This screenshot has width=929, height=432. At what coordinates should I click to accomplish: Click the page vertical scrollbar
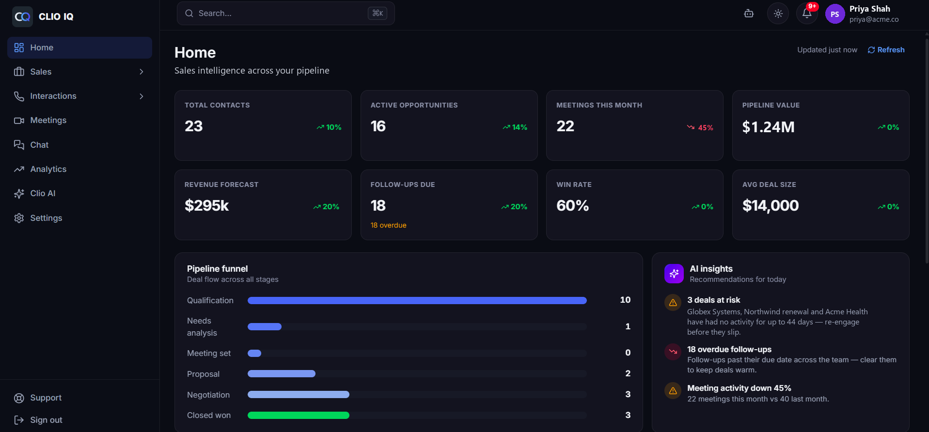(927, 150)
